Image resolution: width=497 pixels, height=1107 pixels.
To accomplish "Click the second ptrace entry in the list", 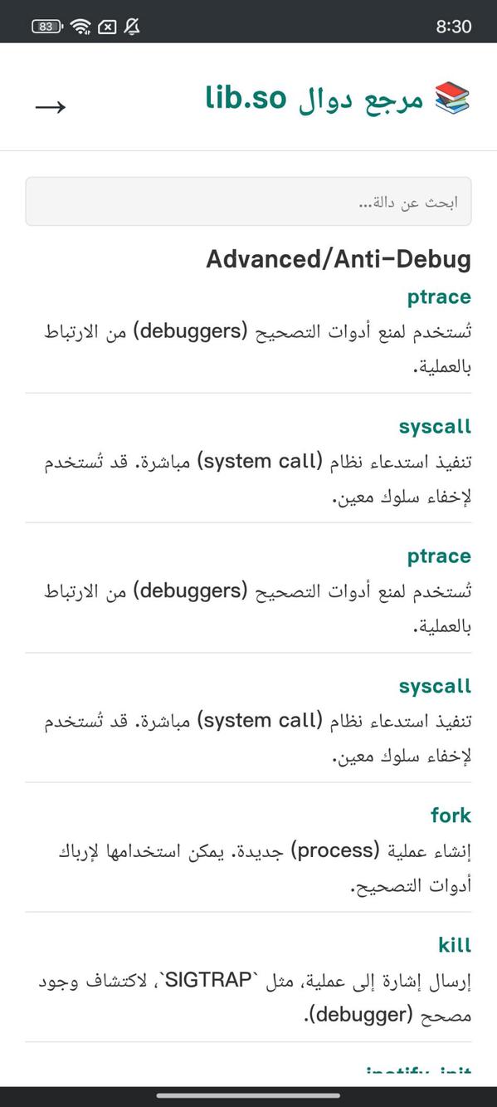I will (x=438, y=556).
